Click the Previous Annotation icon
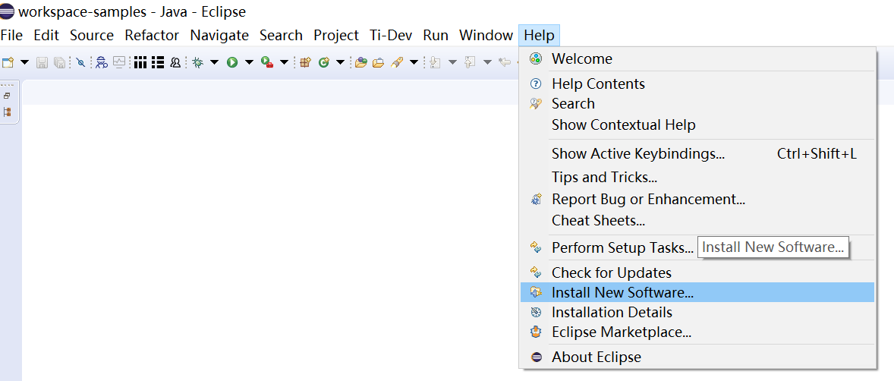 (470, 62)
